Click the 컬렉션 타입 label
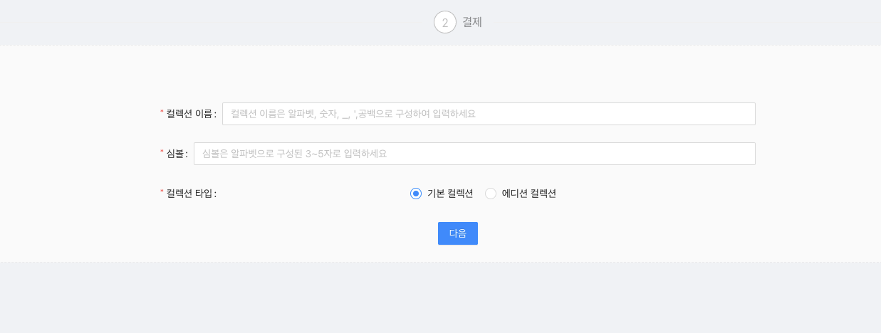The width and height of the screenshot is (881, 333). click(188, 194)
